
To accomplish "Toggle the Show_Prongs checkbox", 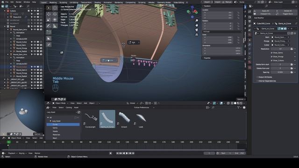I will [x=271, y=56].
